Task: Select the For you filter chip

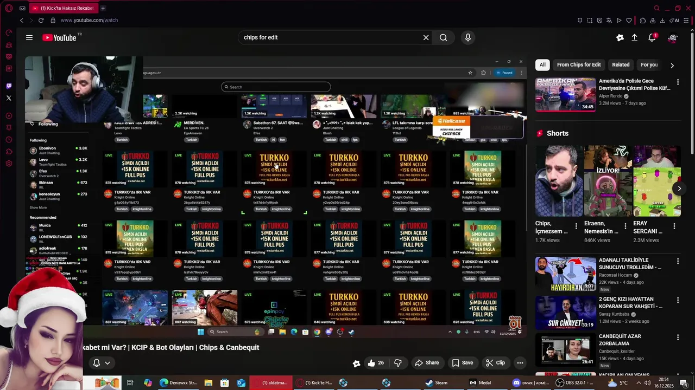Action: 649,64
